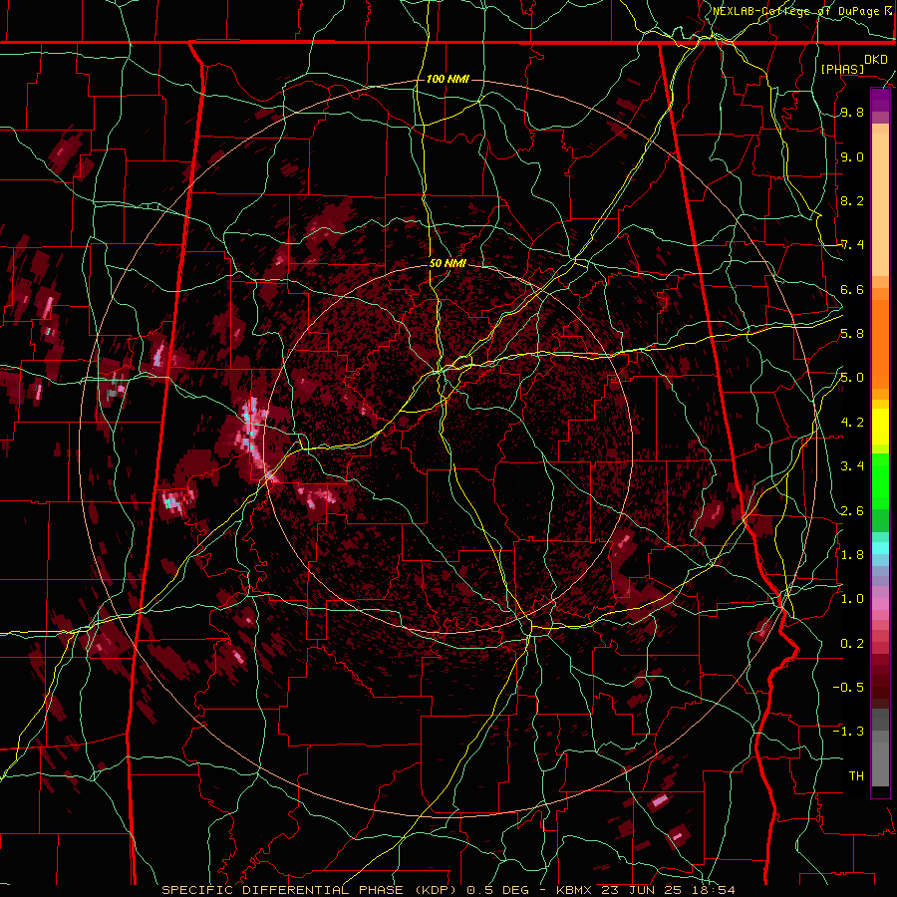Click the 9.8 value on color scale

852,112
